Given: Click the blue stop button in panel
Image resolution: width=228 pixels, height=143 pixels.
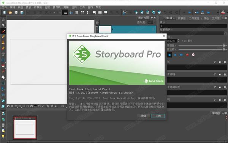Looking at the screenshot, I should pyautogui.click(x=169, y=55).
